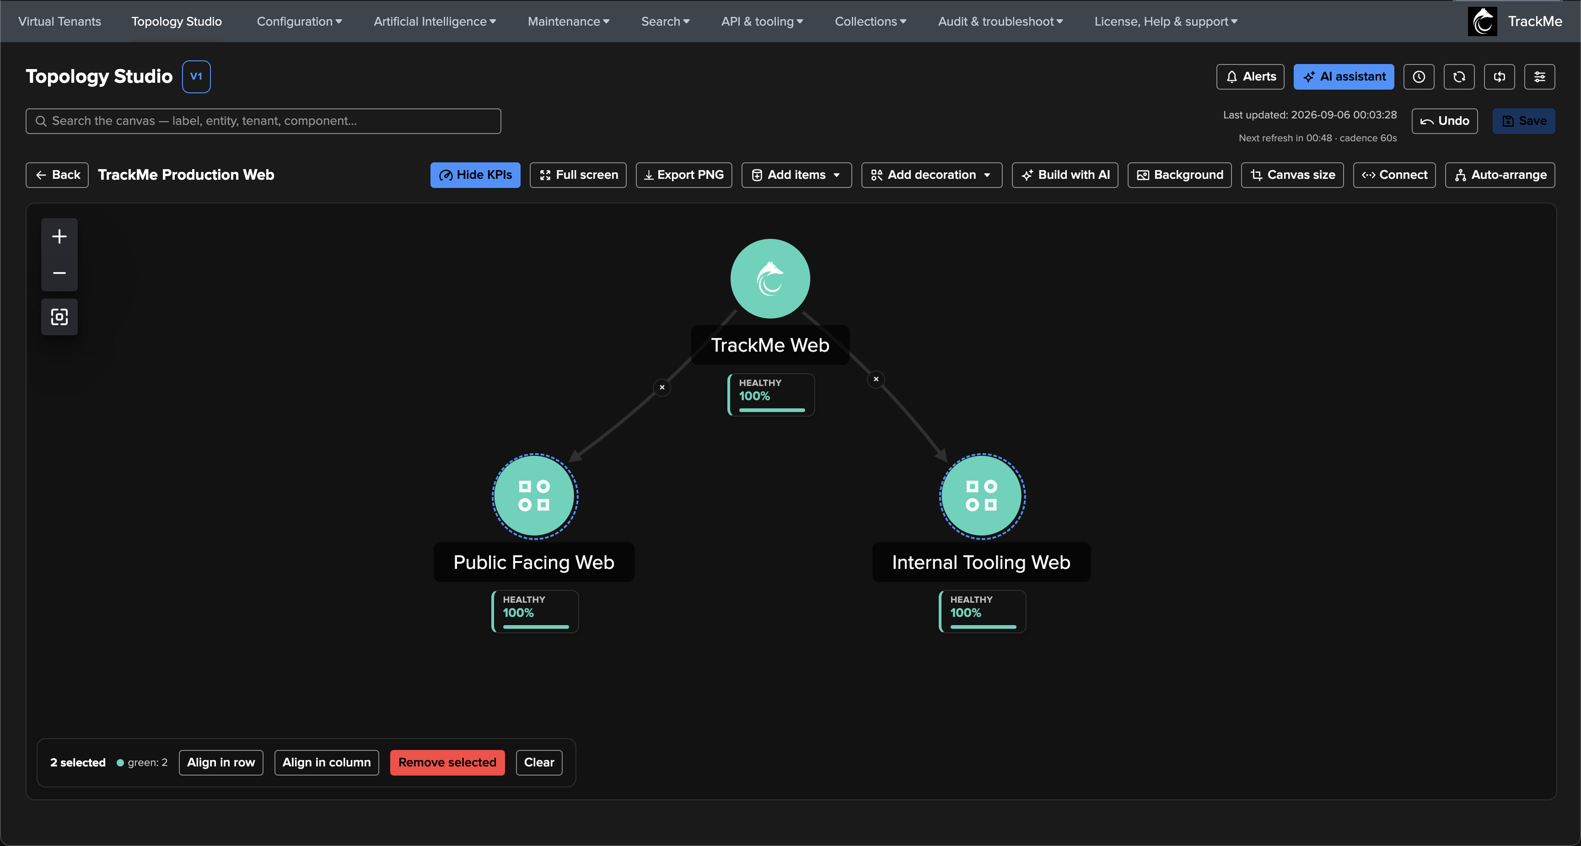This screenshot has height=846, width=1581.
Task: Open the sliders settings icon button
Action: coord(1539,77)
